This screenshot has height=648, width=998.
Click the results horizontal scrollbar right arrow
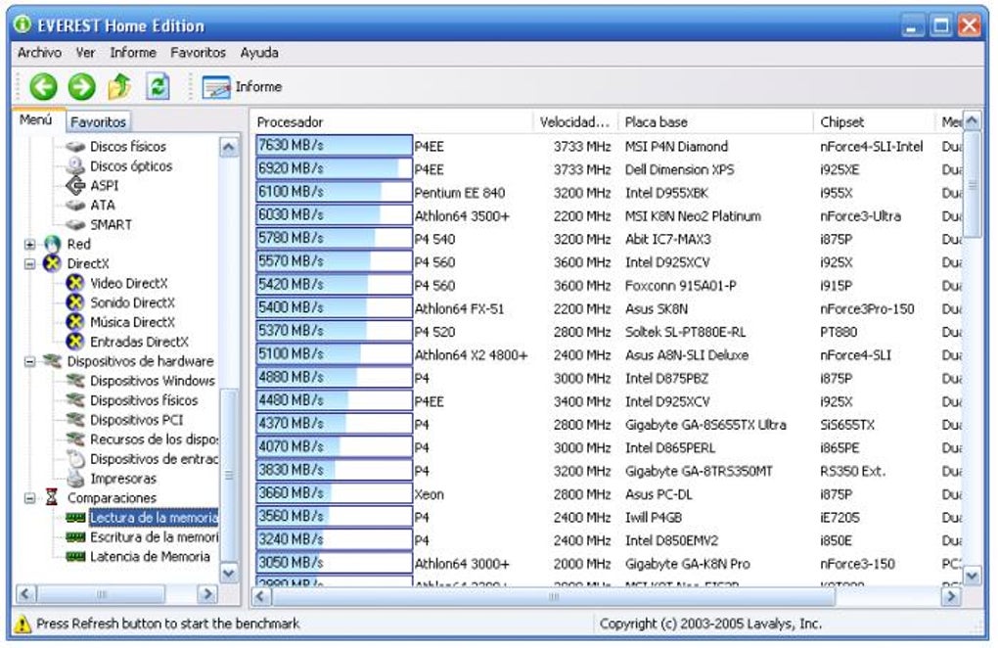950,595
